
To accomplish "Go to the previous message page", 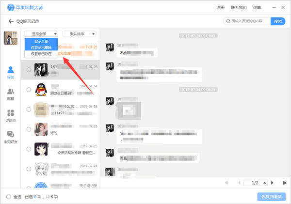I will pos(239,183).
